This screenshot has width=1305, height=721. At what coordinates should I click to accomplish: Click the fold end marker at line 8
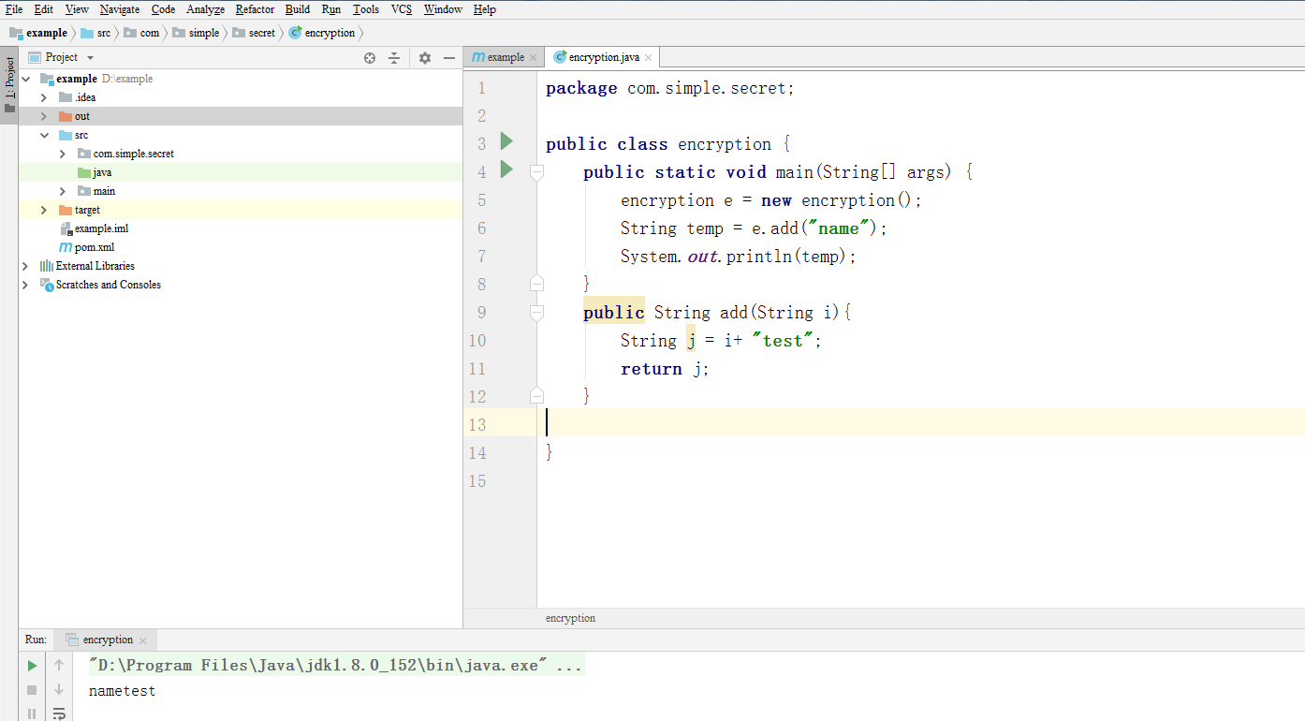click(536, 283)
